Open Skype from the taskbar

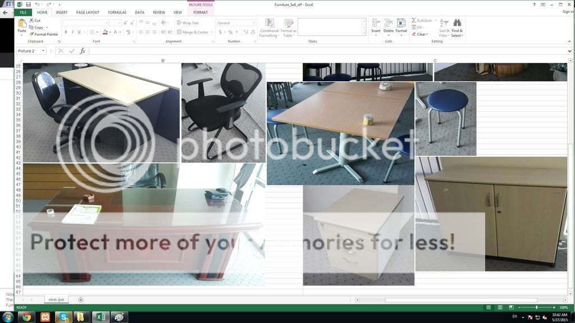coord(63,317)
